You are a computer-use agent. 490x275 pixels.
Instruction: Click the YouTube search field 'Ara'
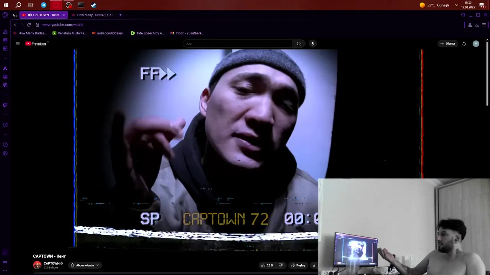[238, 44]
